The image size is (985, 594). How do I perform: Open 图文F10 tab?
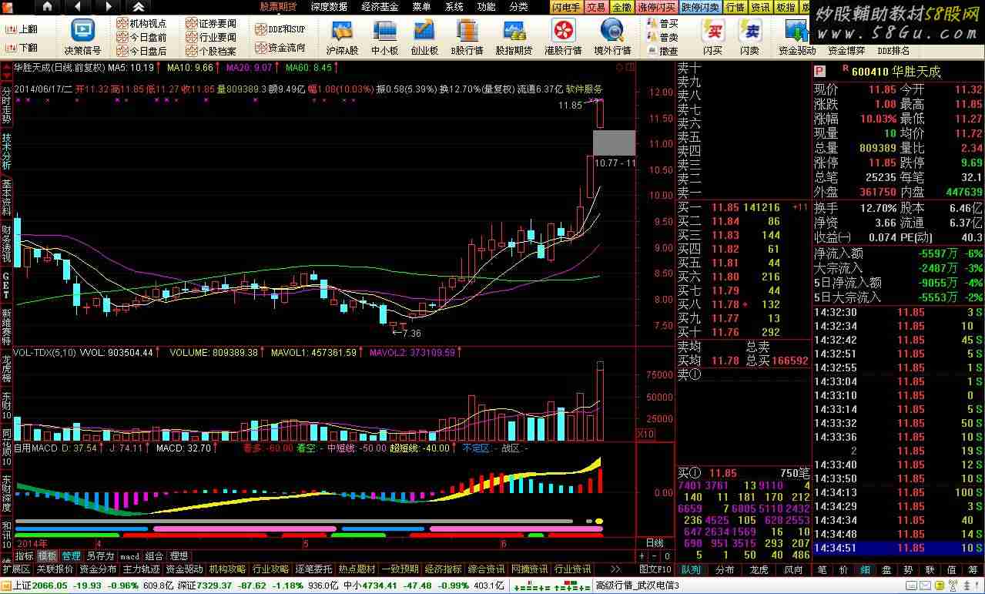(656, 569)
